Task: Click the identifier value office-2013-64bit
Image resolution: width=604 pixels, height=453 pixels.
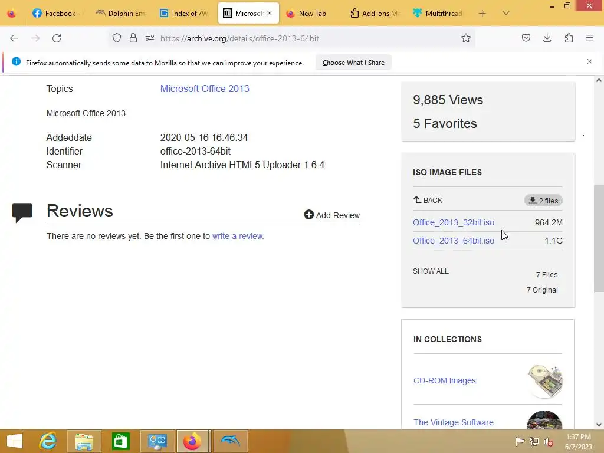Action: [195, 151]
